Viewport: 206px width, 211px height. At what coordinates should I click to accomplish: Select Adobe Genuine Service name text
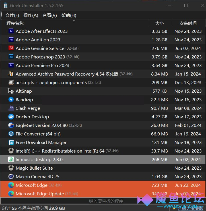40,48
